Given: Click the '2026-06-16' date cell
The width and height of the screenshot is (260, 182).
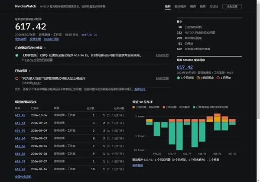Looking at the screenshot, I should pyautogui.click(x=39, y=169).
